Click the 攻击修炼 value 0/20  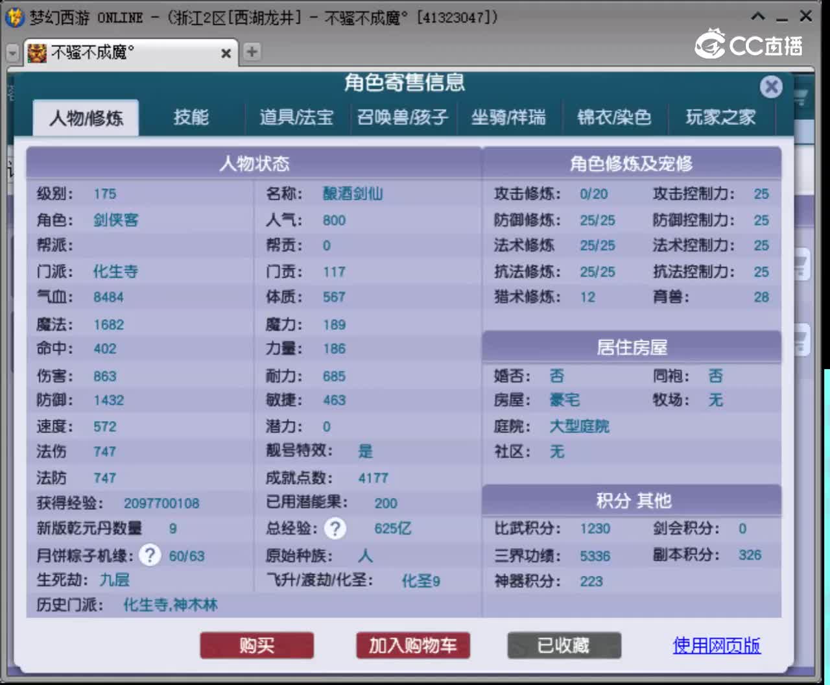(x=594, y=194)
